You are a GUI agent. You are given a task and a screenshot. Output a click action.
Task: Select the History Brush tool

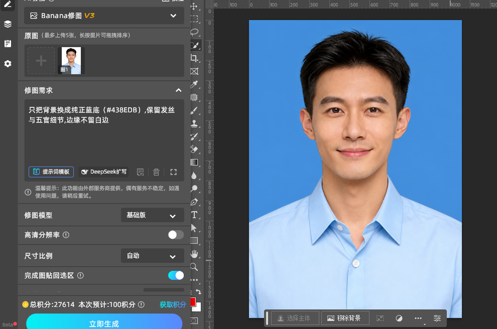point(194,136)
